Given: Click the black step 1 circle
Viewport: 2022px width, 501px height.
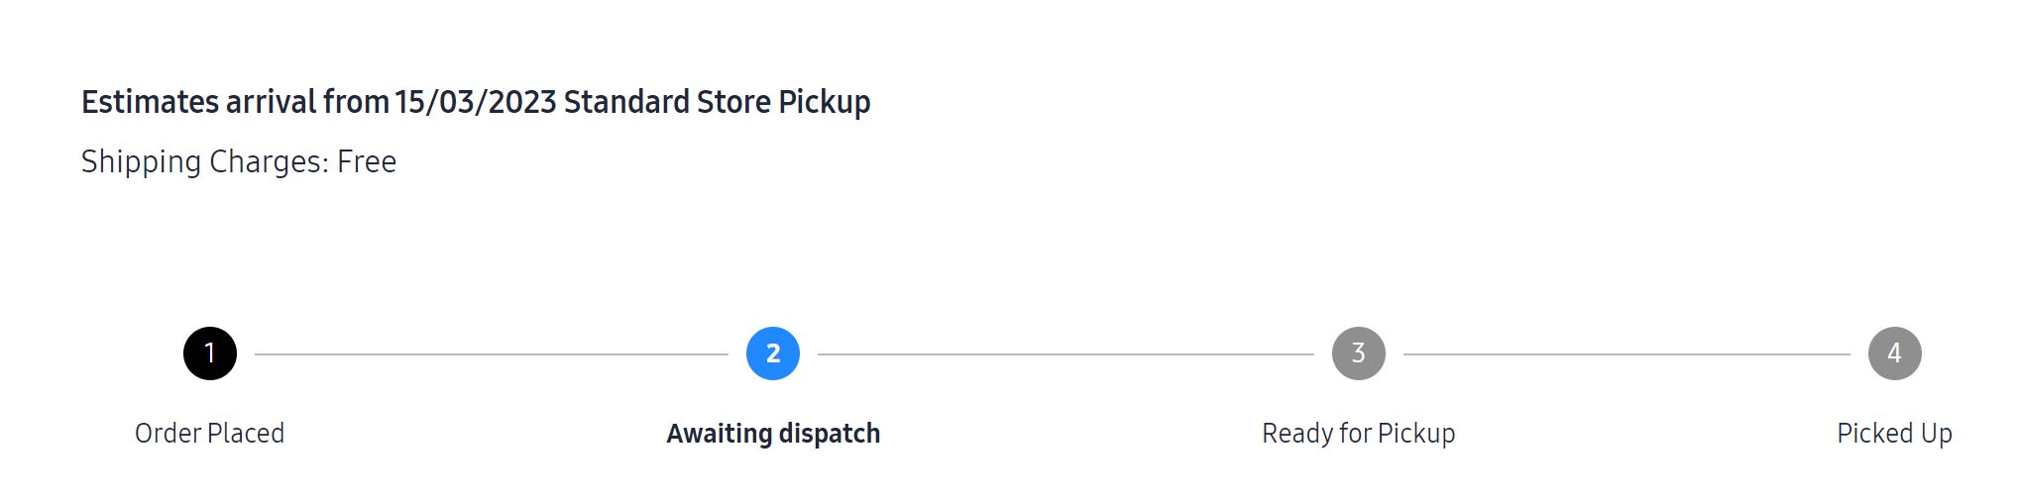Looking at the screenshot, I should (x=210, y=353).
